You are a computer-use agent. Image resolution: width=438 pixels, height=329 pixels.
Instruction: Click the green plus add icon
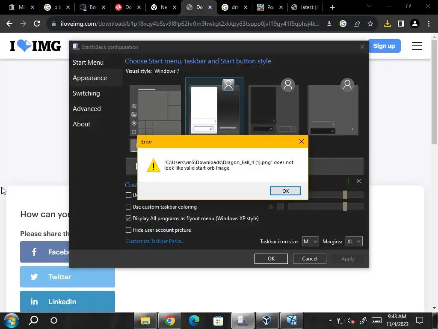pyautogui.click(x=348, y=181)
